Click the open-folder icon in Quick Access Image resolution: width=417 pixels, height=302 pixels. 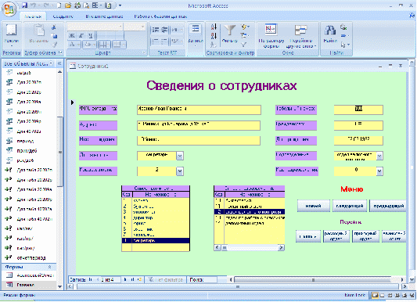pos(68,5)
